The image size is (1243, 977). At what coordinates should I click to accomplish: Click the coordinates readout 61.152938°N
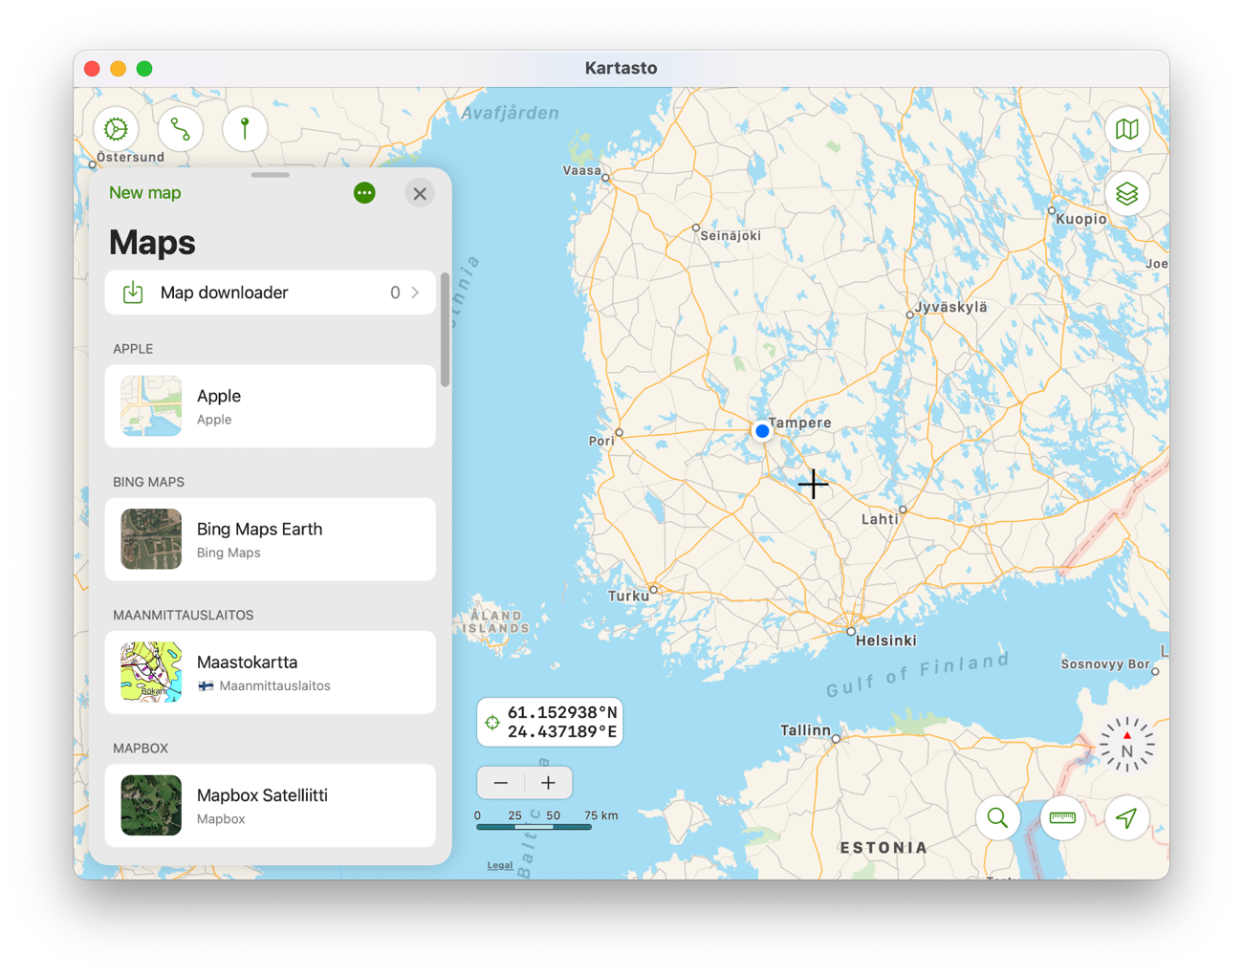(562, 712)
